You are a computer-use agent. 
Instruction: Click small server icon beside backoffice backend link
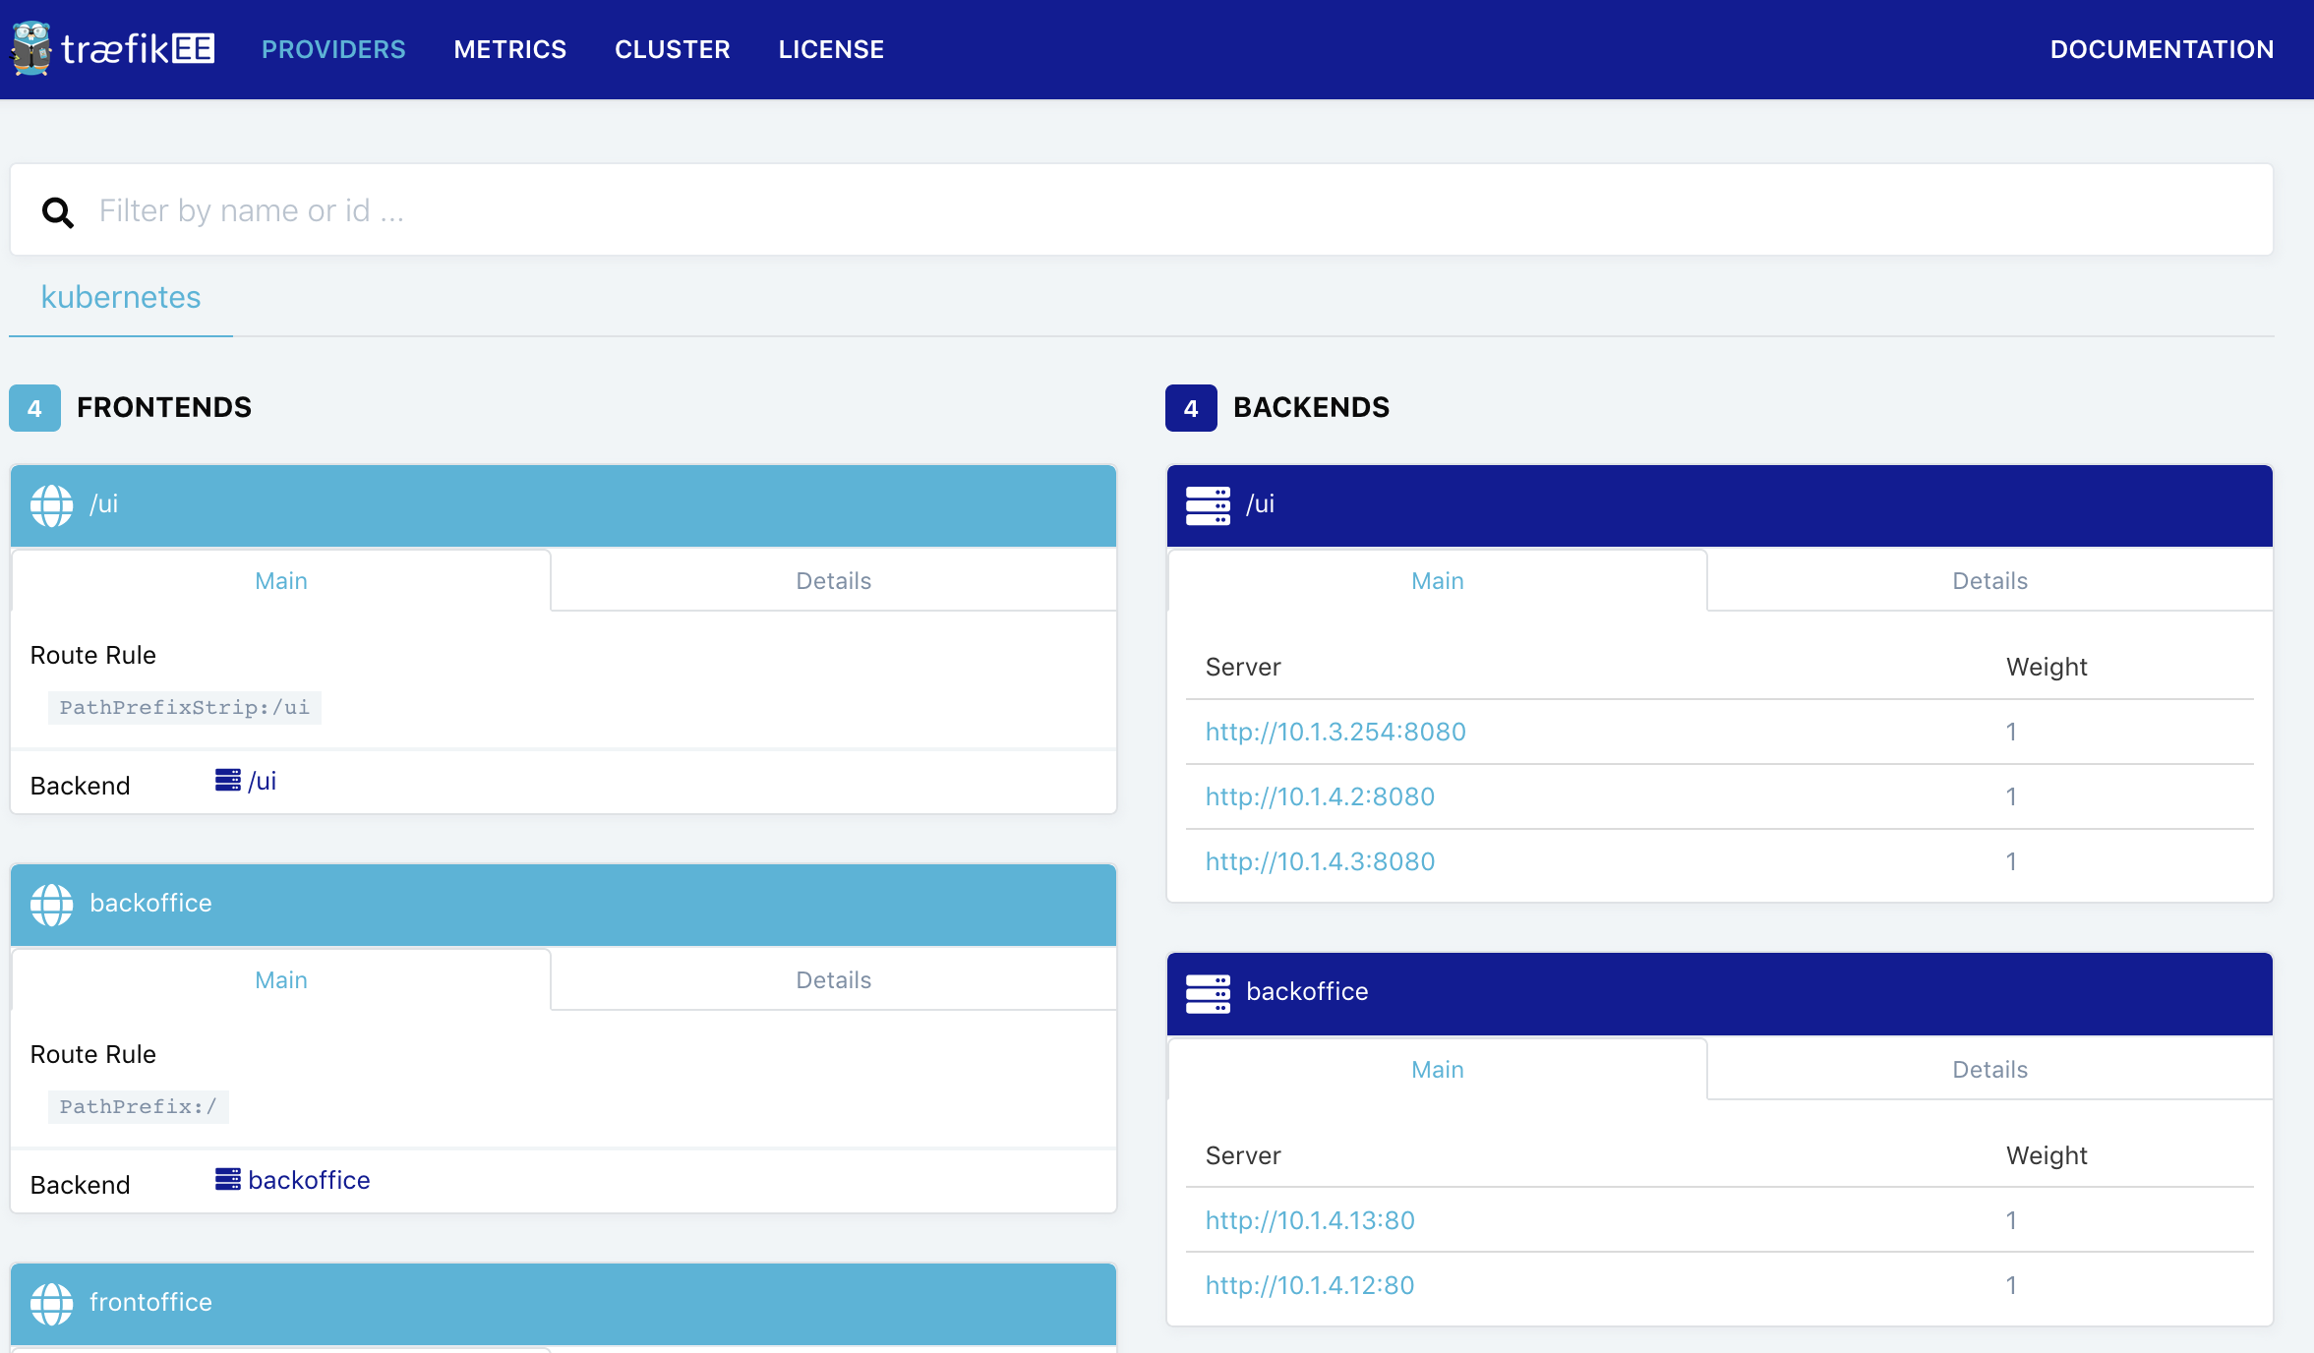tap(227, 1179)
